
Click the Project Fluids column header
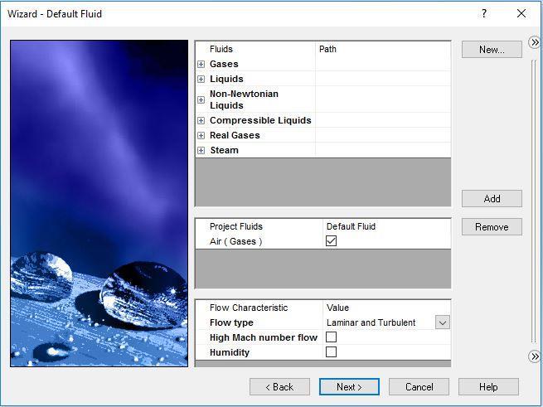pyautogui.click(x=235, y=226)
